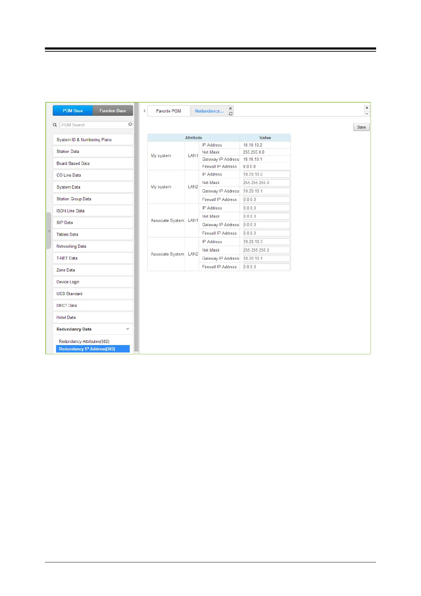Open Zone Data menu
Screen dimensions: 421x596
tap(93, 270)
